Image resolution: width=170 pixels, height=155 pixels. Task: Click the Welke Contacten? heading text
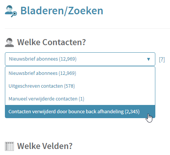[52, 42]
